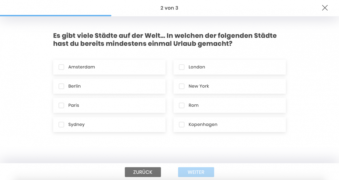Tick the Kopenhagen checkbox
339x180 pixels.
coord(182,124)
